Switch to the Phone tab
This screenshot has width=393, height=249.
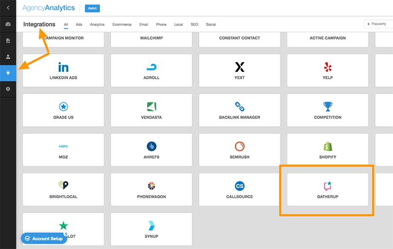point(161,25)
